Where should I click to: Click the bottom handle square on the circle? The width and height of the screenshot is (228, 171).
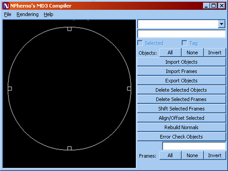[x=69, y=148]
